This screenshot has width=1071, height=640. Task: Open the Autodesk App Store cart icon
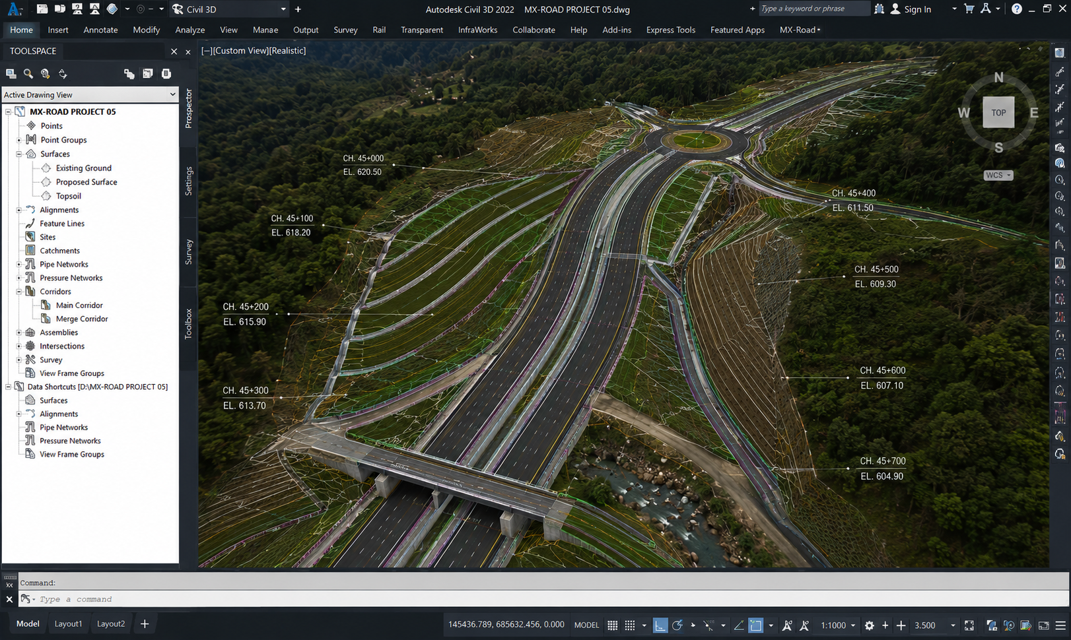(x=969, y=9)
